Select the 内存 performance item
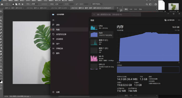Image resolution: width=182 pixels, height=98 pixels. tap(102, 35)
